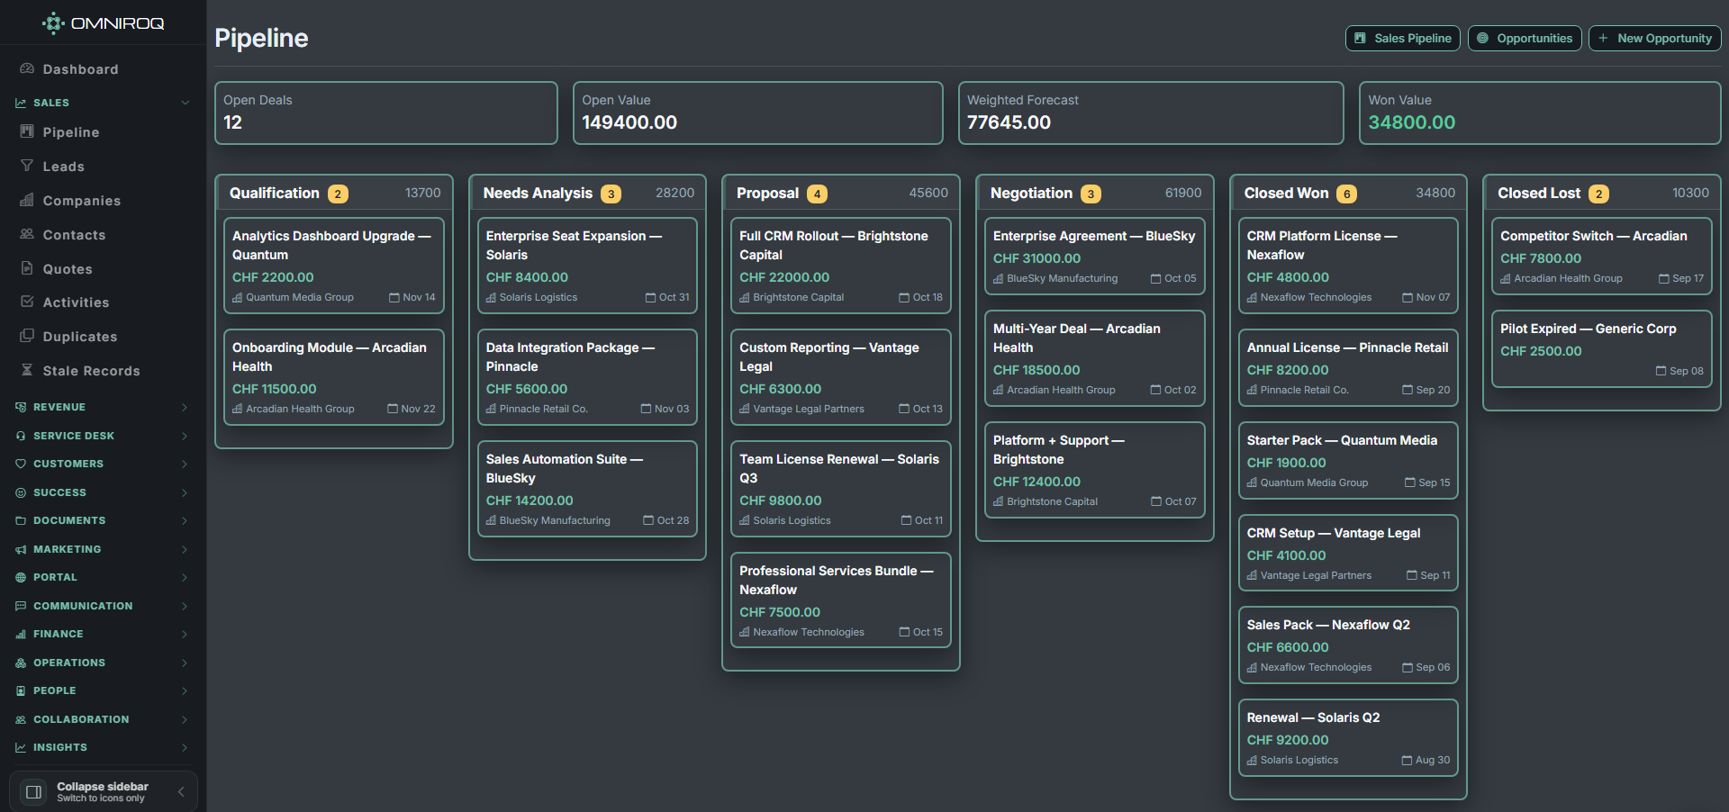Click the Insights chart icon
1729x812 pixels.
point(21,747)
